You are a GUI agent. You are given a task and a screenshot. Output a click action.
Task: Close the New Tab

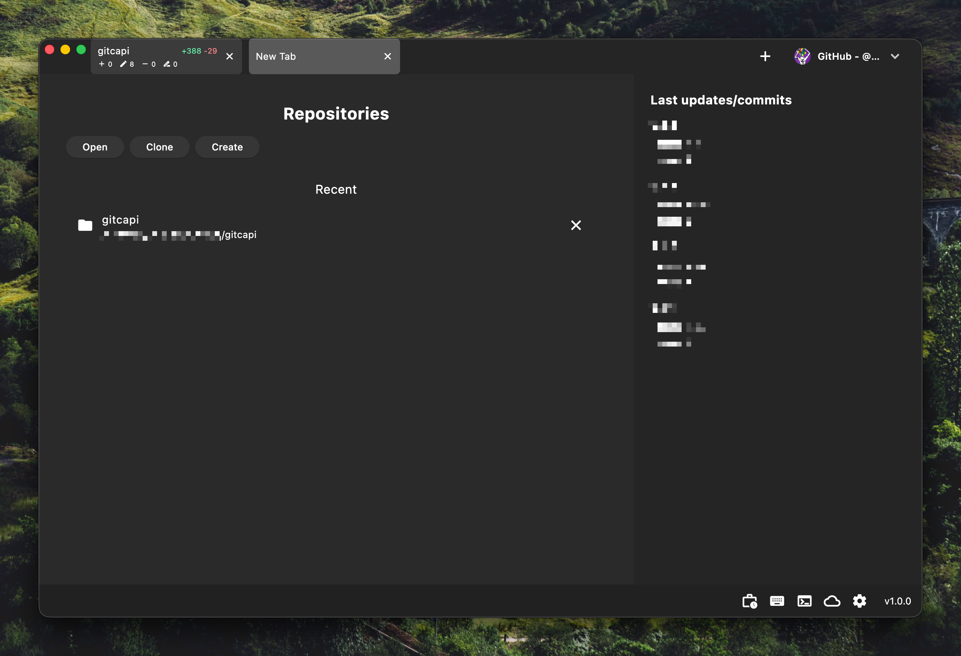tap(387, 56)
